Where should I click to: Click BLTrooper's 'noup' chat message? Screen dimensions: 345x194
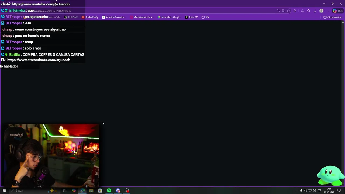click(29, 42)
